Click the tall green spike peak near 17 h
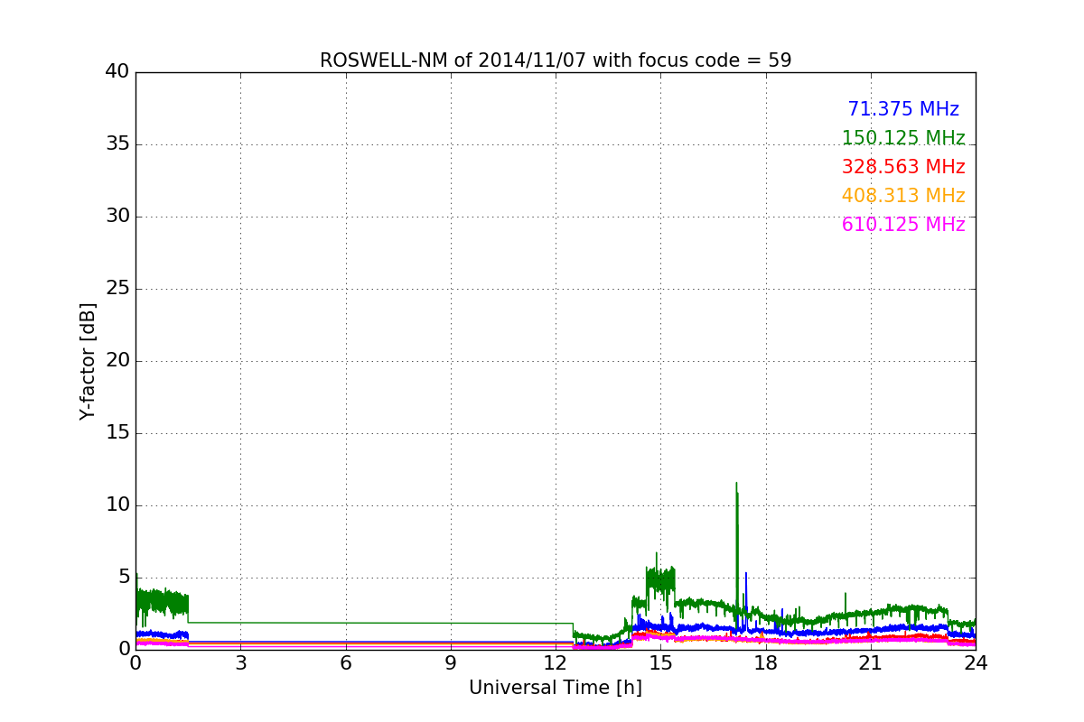 [736, 485]
